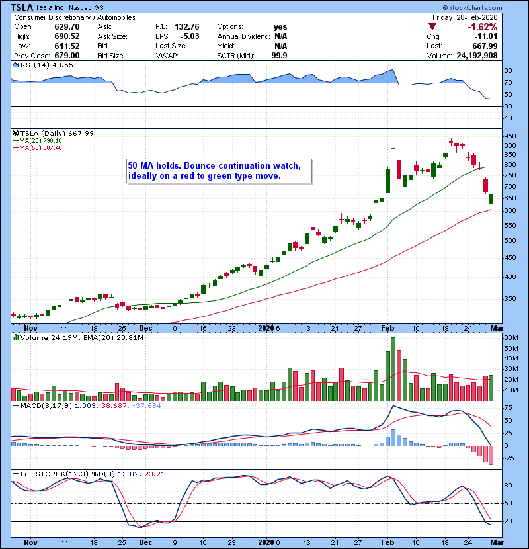The width and height of the screenshot is (529, 549).
Task: Click the Tesla Inc. company name
Action: [x=50, y=8]
